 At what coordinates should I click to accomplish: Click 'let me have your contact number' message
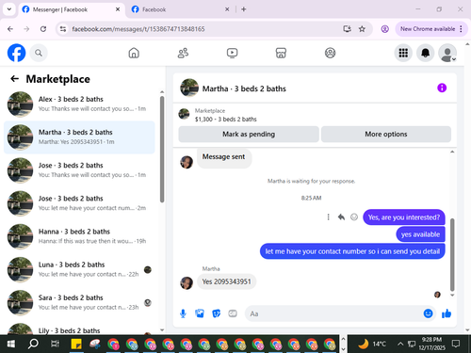(x=352, y=251)
